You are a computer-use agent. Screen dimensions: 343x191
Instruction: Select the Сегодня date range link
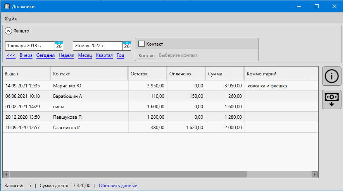45,56
